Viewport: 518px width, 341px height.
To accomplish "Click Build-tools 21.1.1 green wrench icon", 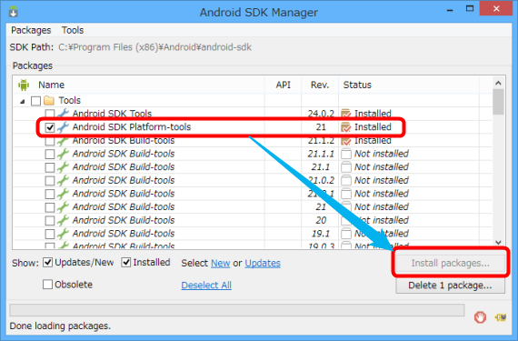I will click(63, 154).
